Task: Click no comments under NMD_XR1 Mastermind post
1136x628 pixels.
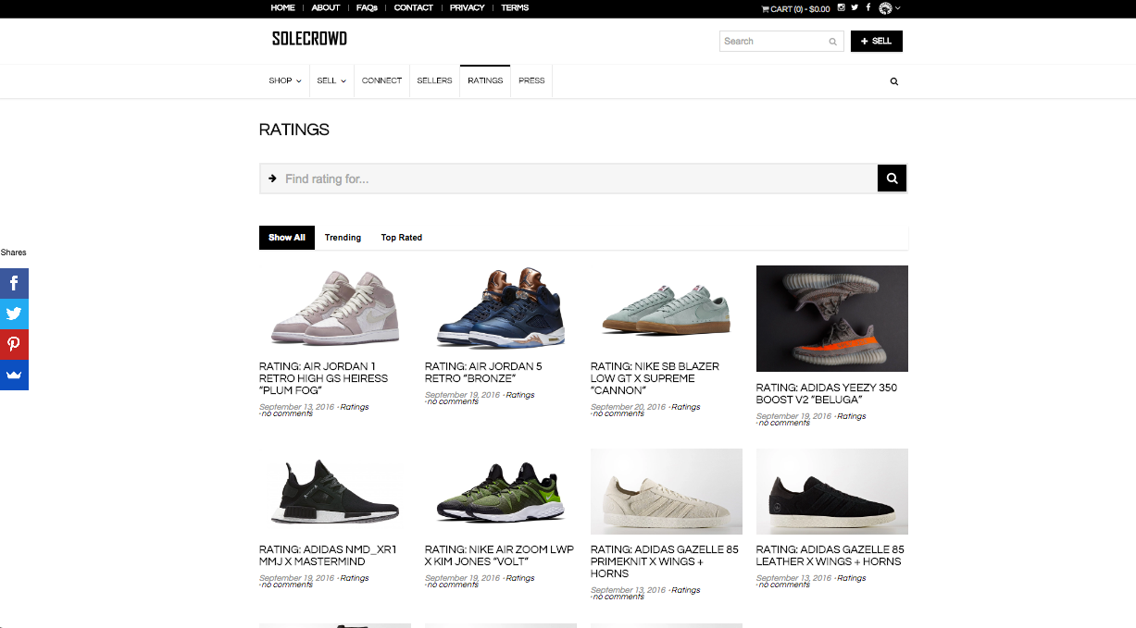Action: (288, 585)
